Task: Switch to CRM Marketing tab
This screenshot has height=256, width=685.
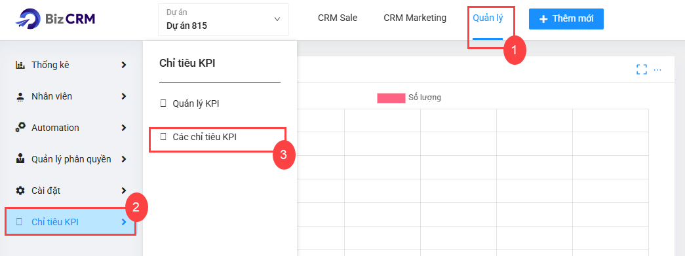Action: tap(414, 18)
